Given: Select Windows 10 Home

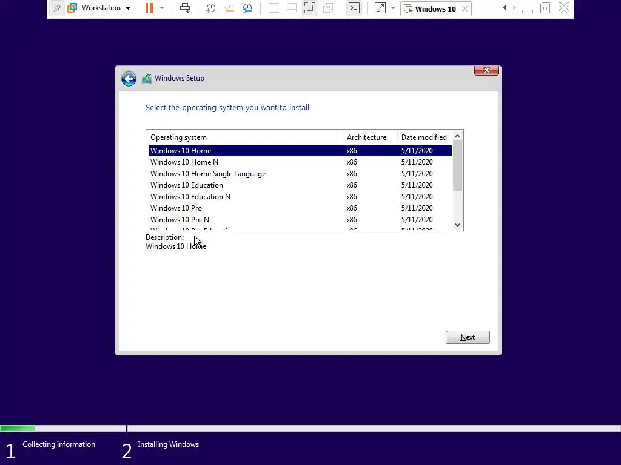Looking at the screenshot, I should point(301,151).
